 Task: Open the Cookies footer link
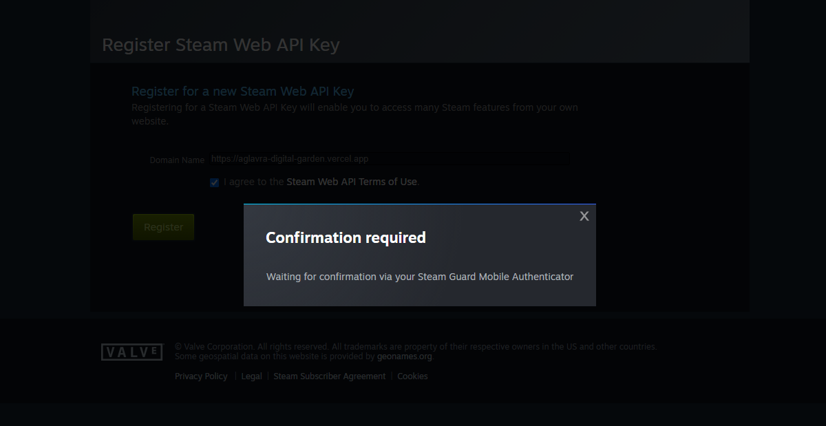412,376
